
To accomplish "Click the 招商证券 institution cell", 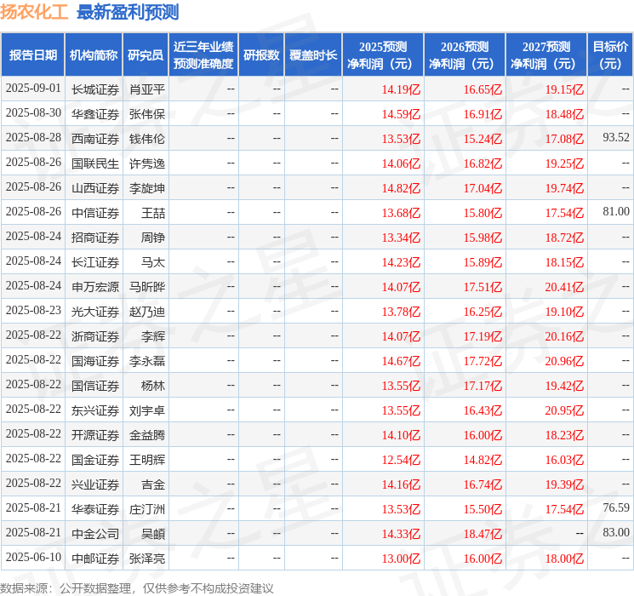I will [95, 238].
